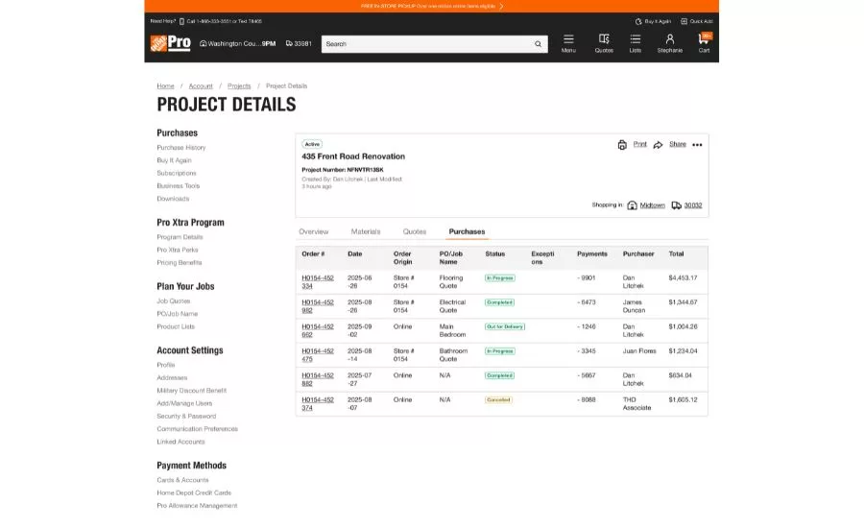The height and width of the screenshot is (528, 864).
Task: Open Downloads in sidebar
Action: coord(173,199)
